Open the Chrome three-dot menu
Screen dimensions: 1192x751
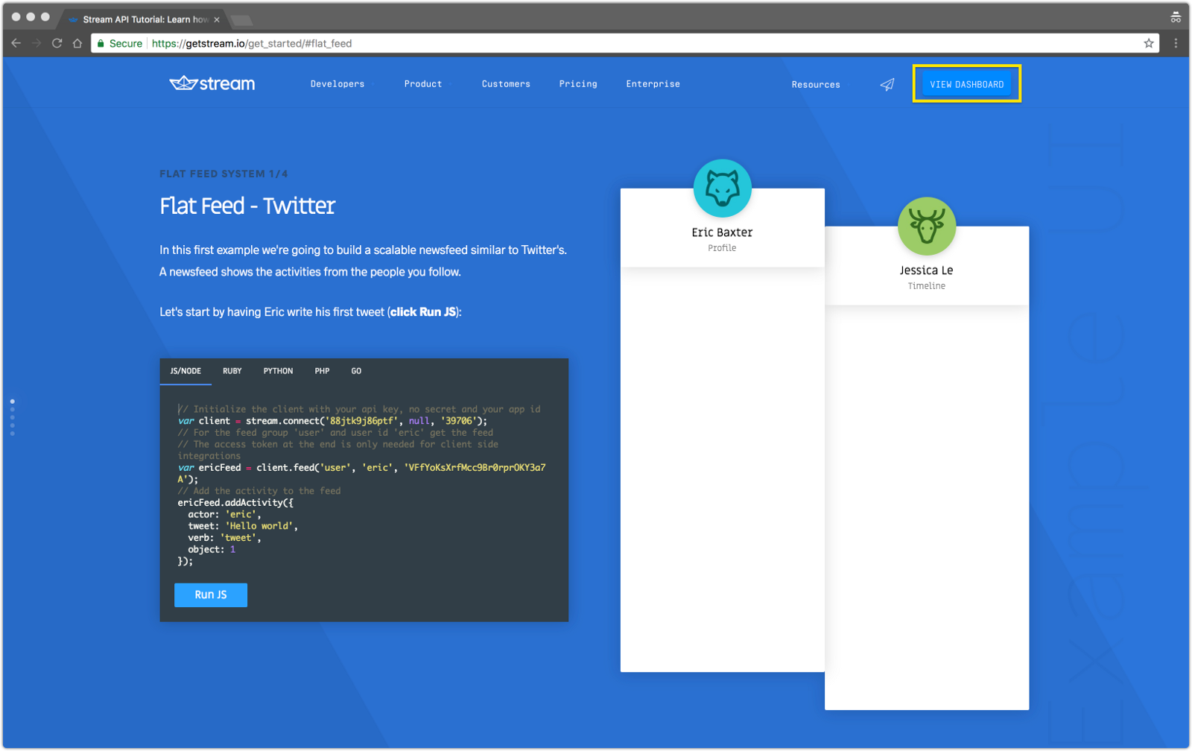(x=1176, y=43)
